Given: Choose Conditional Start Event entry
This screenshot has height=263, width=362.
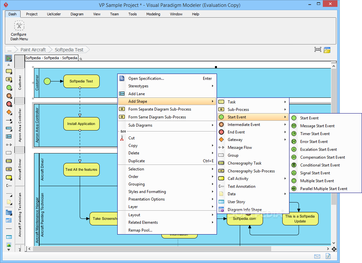Looking at the screenshot, I should [325, 165].
